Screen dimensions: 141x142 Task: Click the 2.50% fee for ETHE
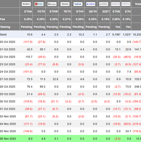(x=116, y=19)
